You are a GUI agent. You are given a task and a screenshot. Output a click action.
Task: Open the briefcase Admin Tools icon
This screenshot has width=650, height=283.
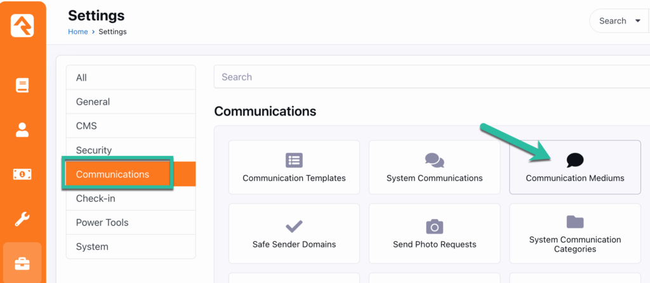click(x=22, y=264)
